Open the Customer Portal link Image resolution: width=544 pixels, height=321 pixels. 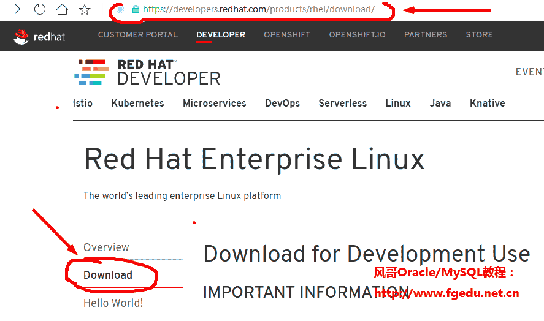(138, 35)
